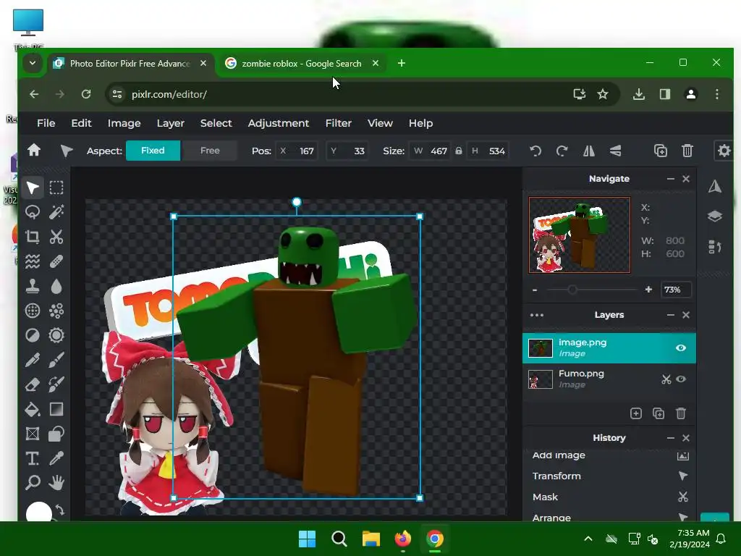This screenshot has width=741, height=556.
Task: Delete layer with Layers panel trash
Action: [x=680, y=413]
